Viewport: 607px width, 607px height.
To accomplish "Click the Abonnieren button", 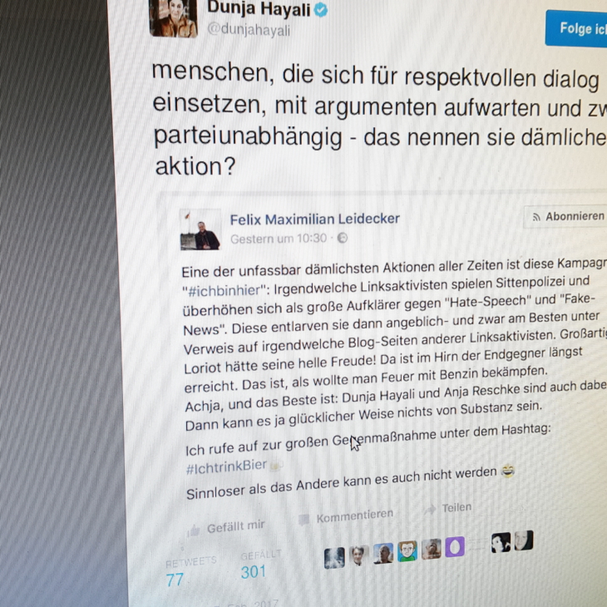I will click(x=565, y=217).
